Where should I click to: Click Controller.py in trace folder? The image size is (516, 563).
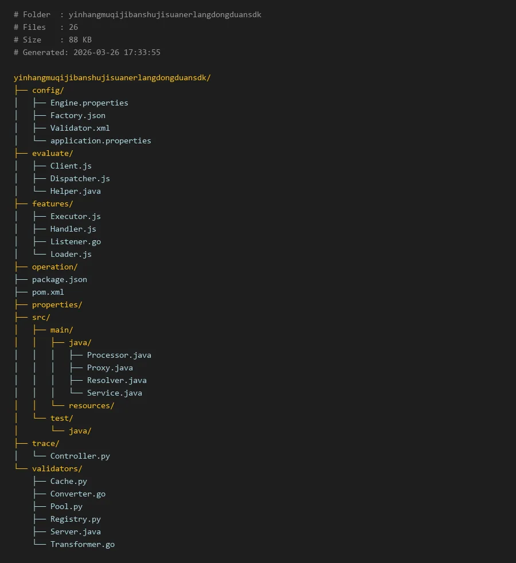point(80,456)
